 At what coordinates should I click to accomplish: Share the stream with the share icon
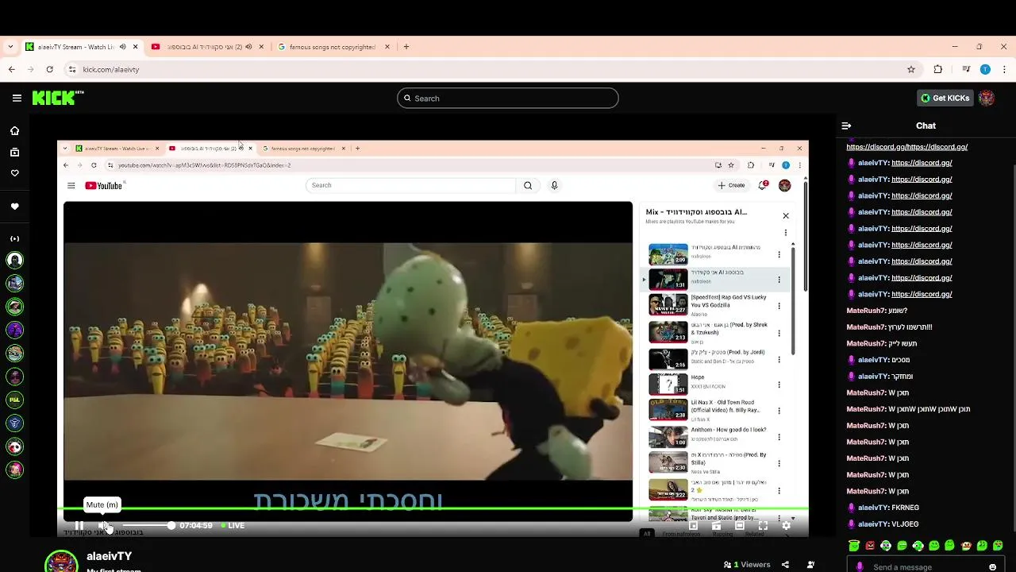[785, 565]
